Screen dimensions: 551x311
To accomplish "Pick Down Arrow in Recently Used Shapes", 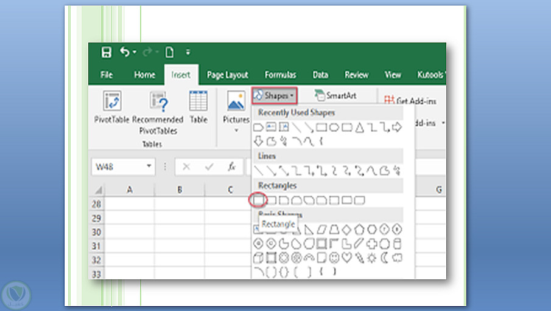I will pos(258,141).
